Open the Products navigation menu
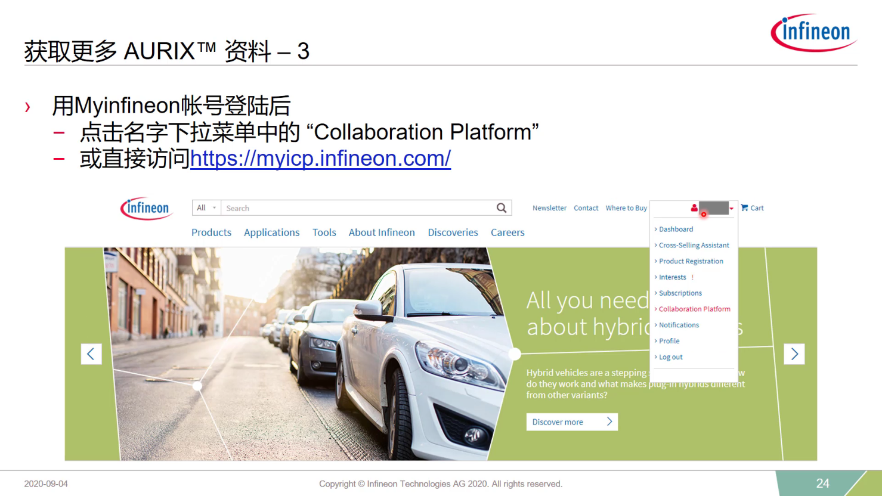 [211, 232]
